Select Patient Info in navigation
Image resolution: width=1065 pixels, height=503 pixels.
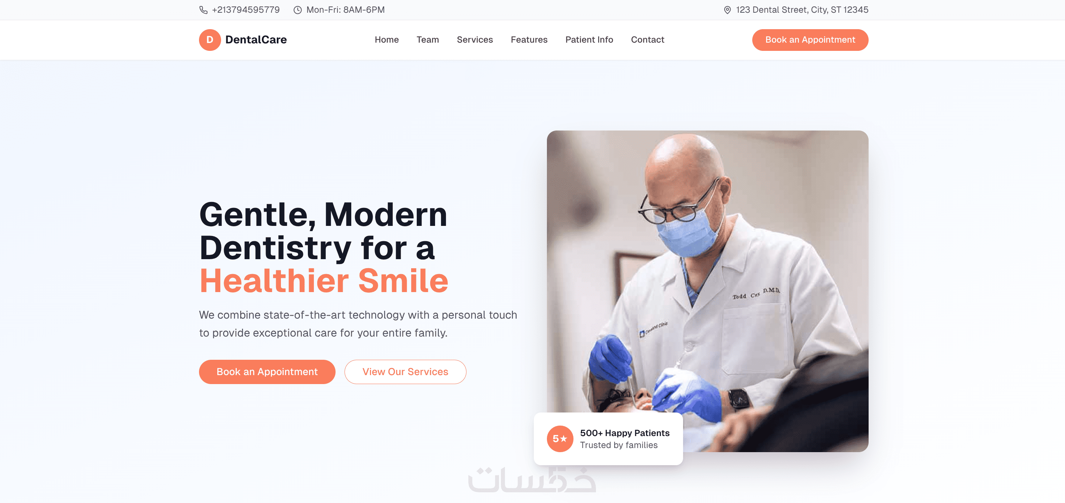coord(589,40)
